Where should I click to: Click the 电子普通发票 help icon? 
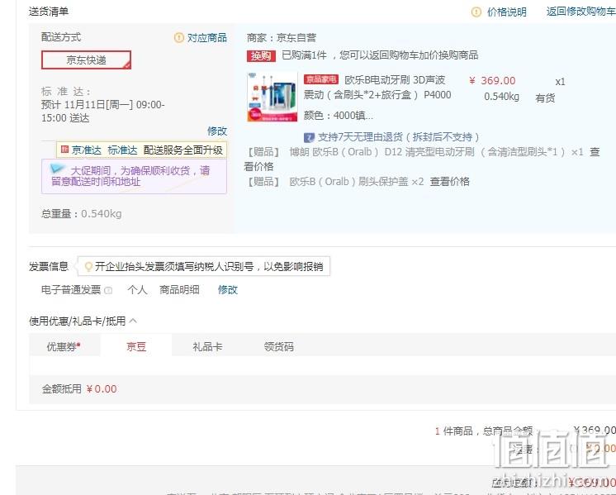108,290
